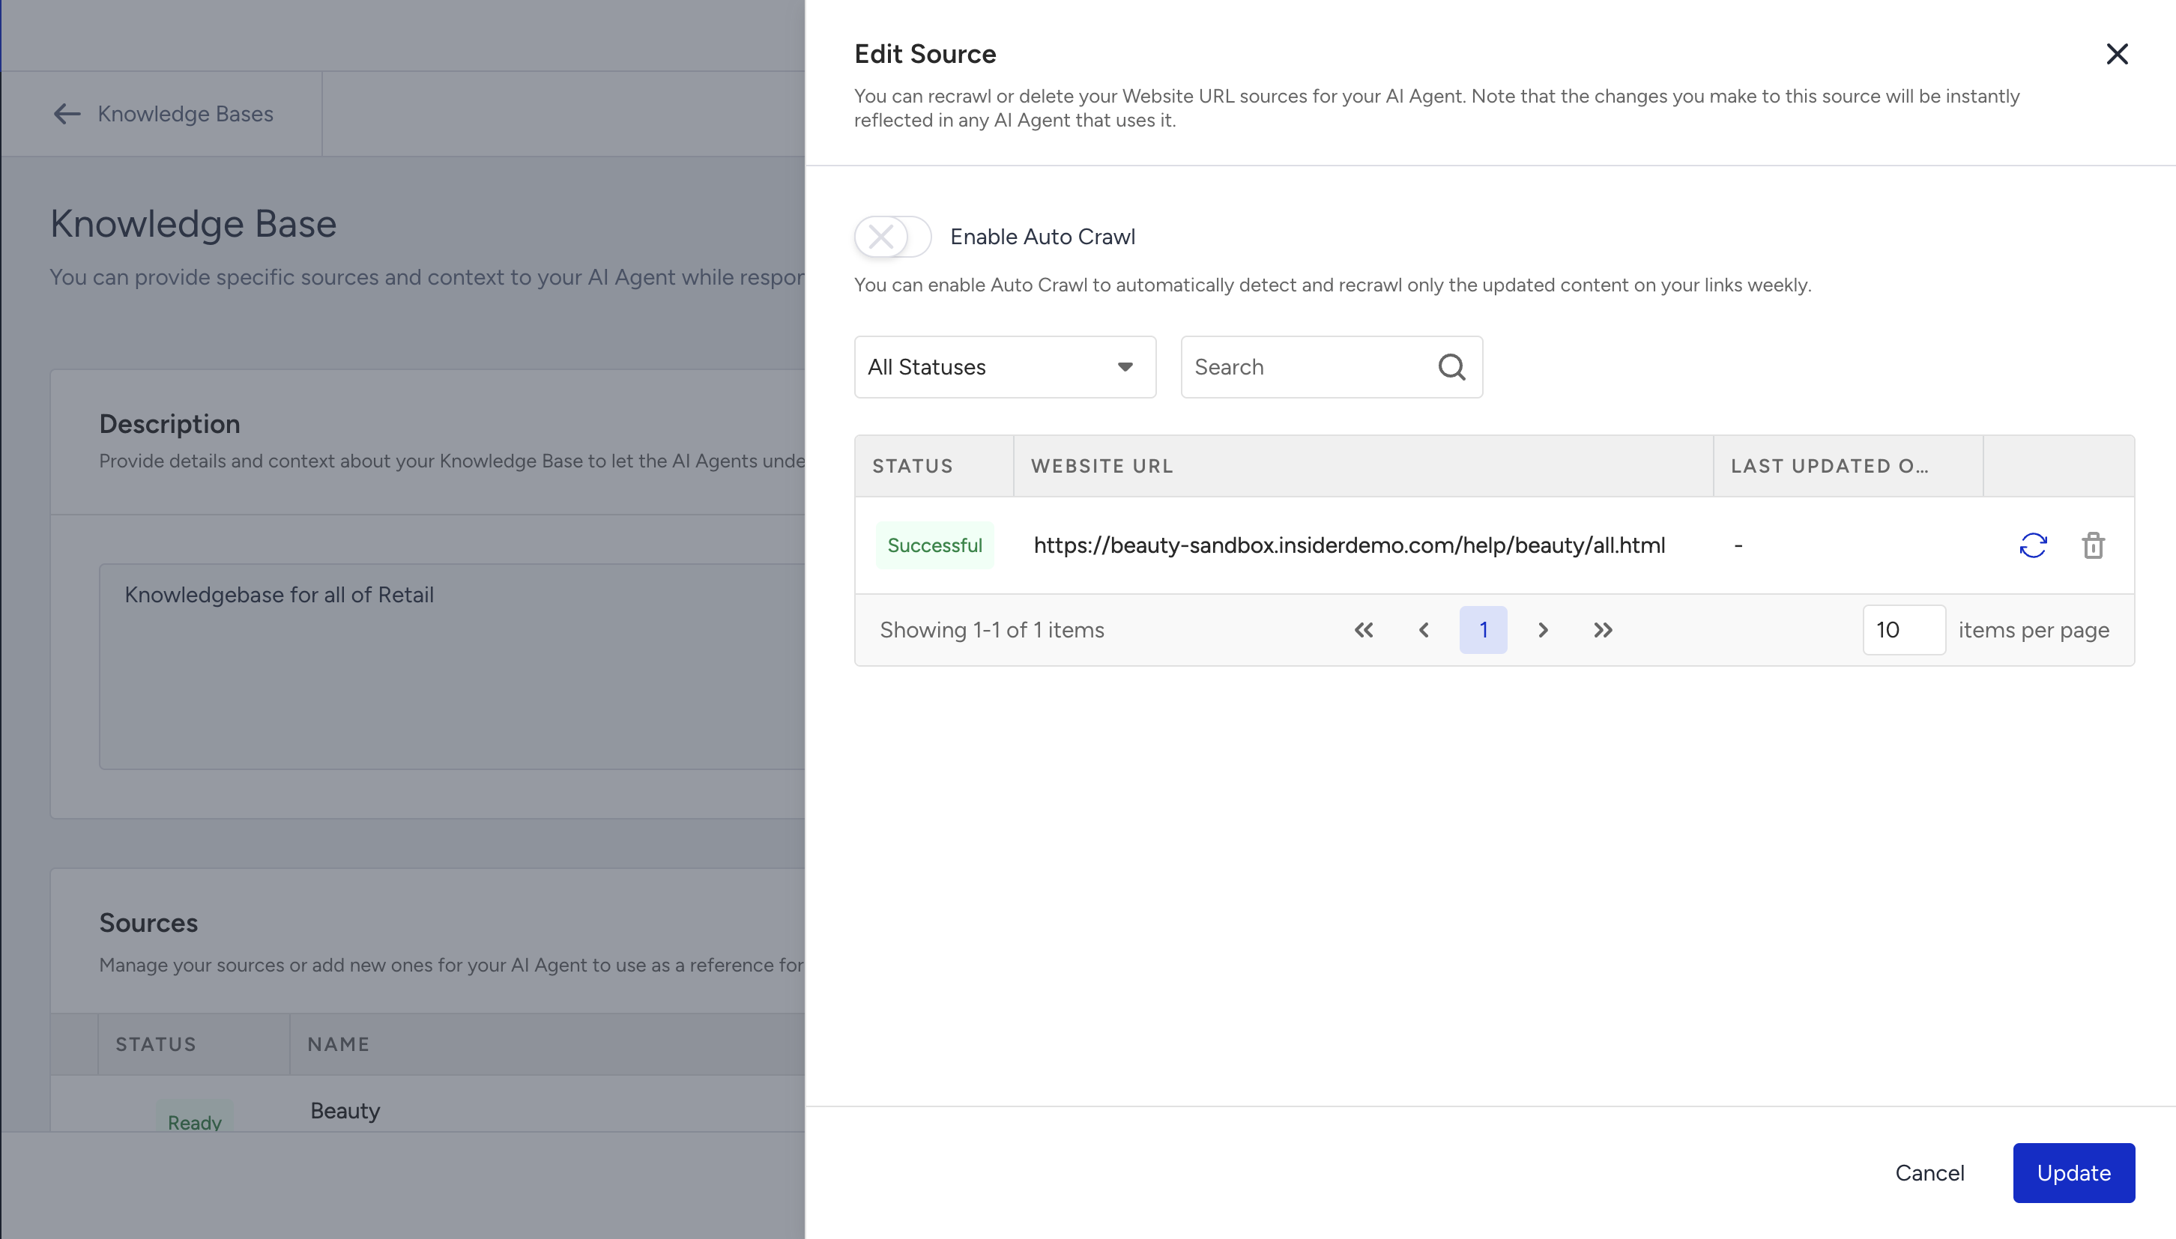Jump to the last page
The height and width of the screenshot is (1239, 2176).
tap(1604, 630)
